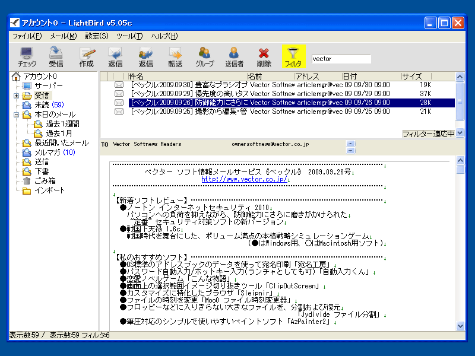Select the アカウント0 root tree item
475x356 pixels.
(x=40, y=77)
